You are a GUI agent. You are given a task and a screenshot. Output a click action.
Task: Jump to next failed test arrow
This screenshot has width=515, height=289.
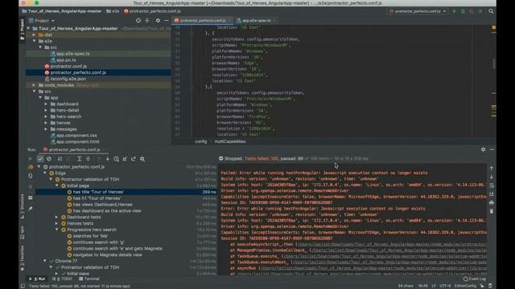(x=107, y=159)
